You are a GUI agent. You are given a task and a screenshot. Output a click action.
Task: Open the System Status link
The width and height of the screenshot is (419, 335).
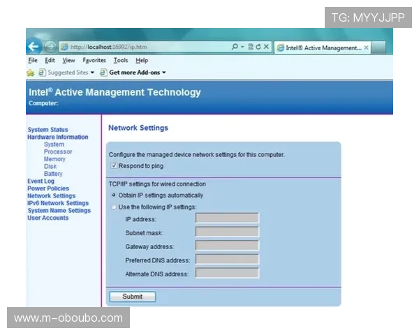pos(47,130)
